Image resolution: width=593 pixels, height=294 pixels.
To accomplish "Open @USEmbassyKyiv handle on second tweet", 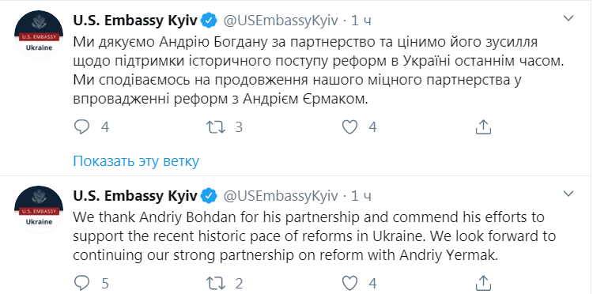I will [281, 196].
